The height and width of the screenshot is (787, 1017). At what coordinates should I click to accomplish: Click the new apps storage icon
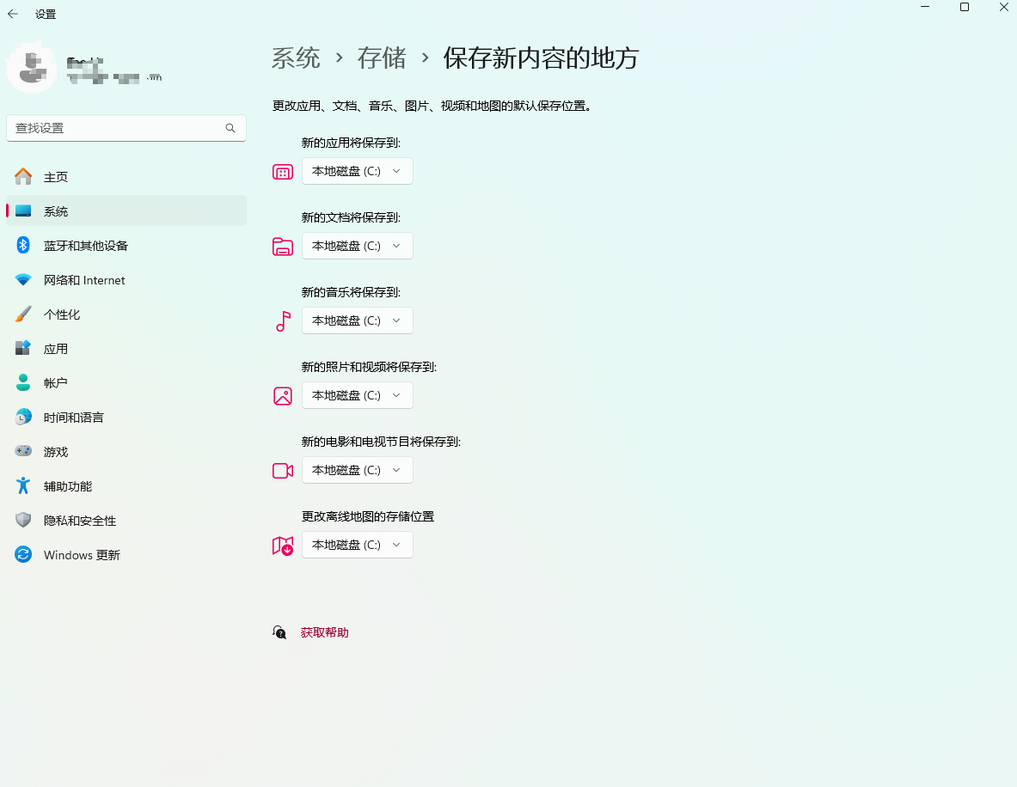point(283,172)
